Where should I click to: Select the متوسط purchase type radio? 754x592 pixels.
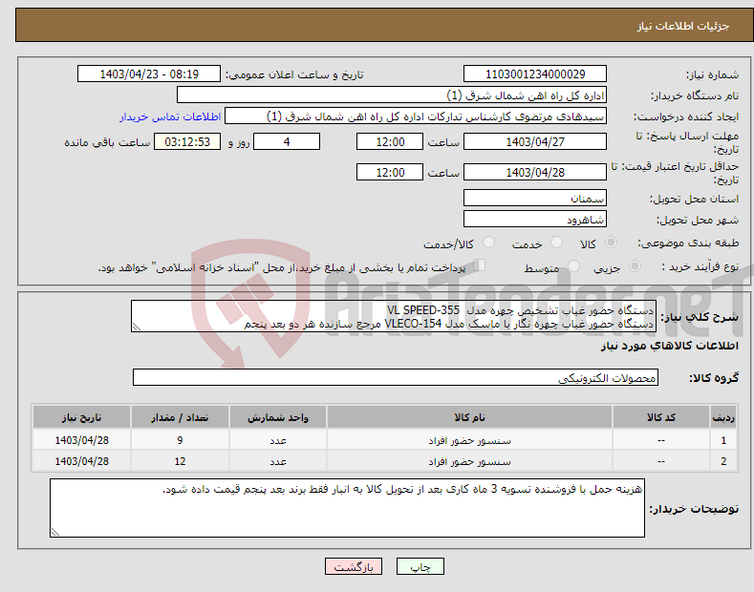tap(573, 265)
